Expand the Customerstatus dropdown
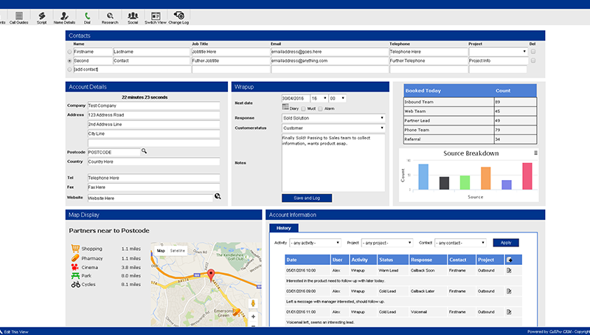Viewport: 590px width, 335px height. click(333, 128)
